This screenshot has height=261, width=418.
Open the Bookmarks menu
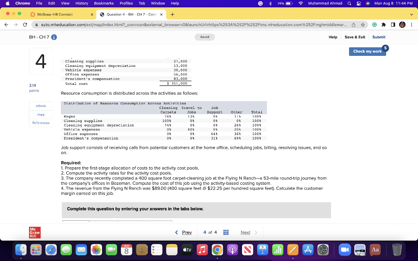(104, 3)
